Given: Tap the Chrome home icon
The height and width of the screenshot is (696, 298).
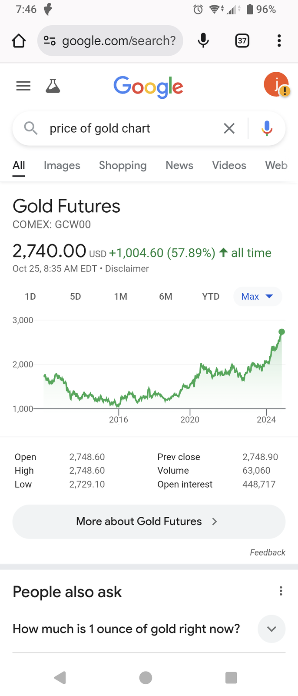Looking at the screenshot, I should click(19, 40).
